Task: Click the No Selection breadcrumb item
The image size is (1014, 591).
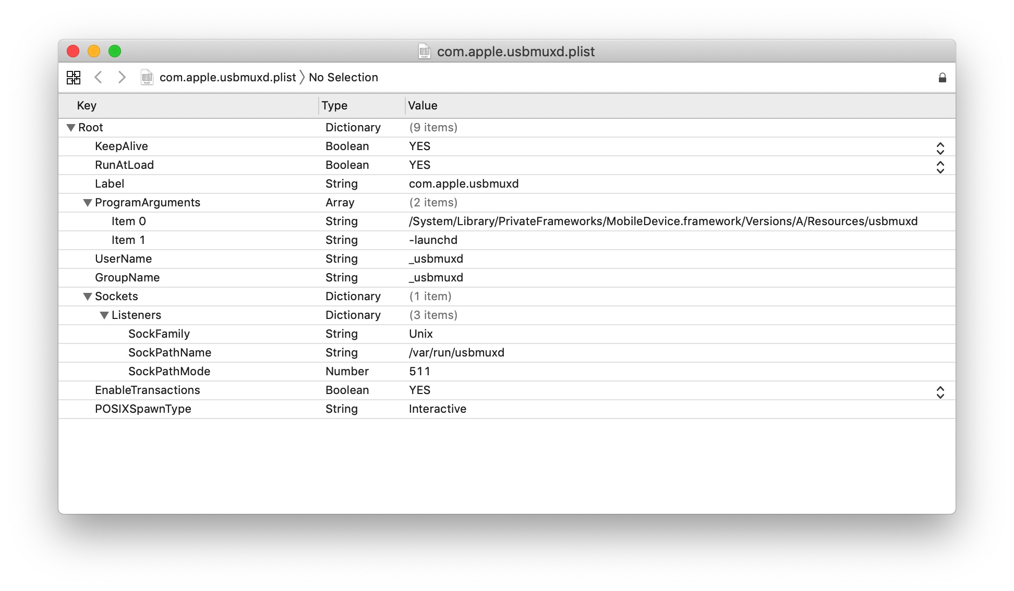Action: pyautogui.click(x=343, y=78)
